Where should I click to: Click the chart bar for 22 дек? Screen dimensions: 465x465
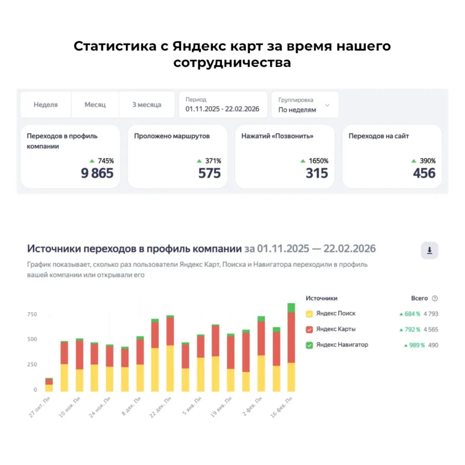(170, 353)
